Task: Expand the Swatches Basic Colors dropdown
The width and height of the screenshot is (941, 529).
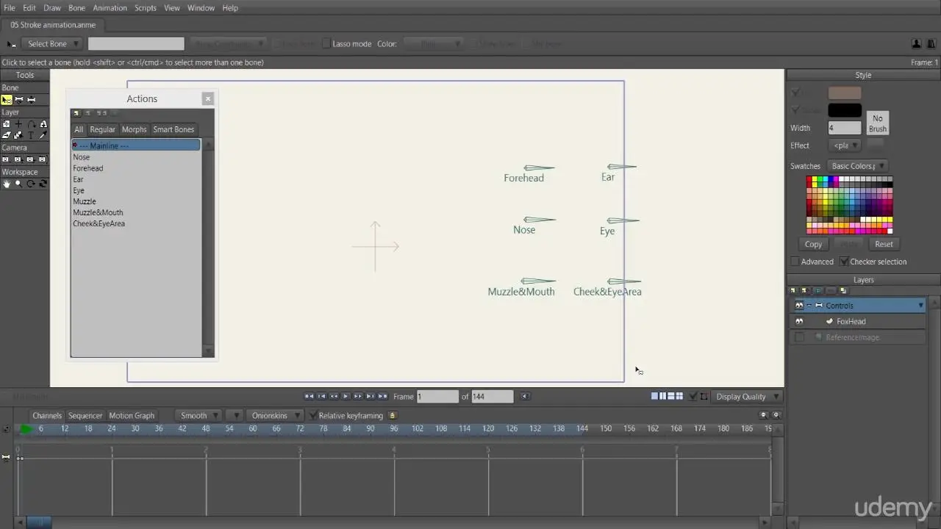Action: pyautogui.click(x=857, y=166)
